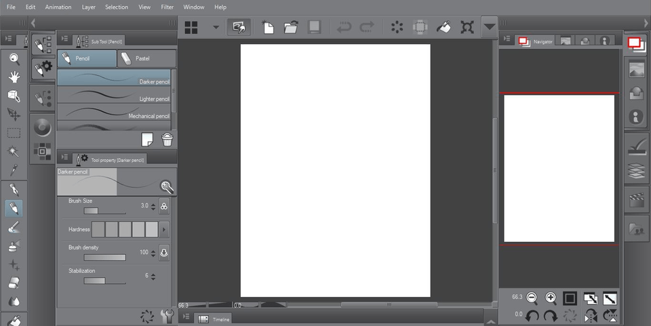Select the Hand move tool
The image size is (651, 326).
pos(14,77)
